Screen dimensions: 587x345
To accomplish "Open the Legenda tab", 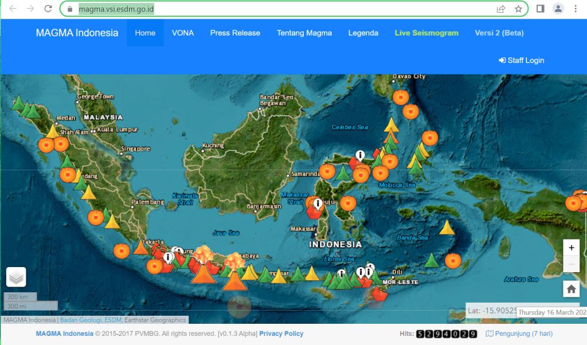I will click(x=363, y=33).
